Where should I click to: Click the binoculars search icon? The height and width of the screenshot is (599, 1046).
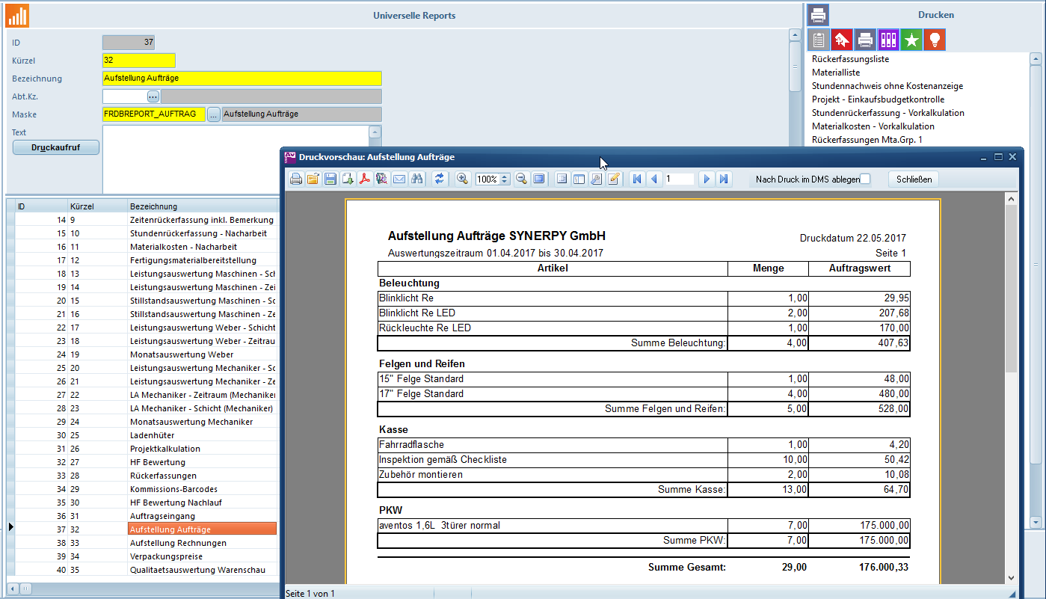(x=417, y=179)
